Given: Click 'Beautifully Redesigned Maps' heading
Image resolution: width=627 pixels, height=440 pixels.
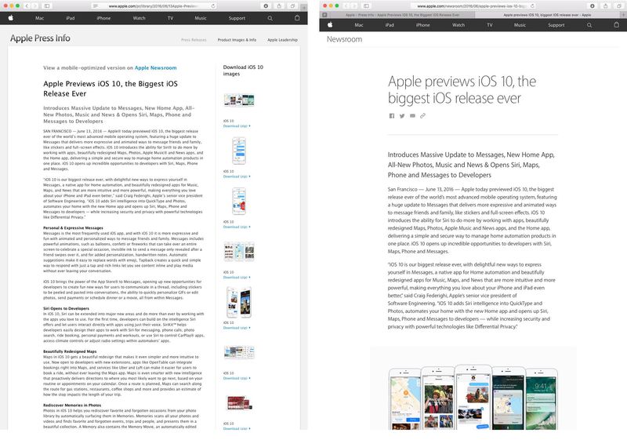Looking at the screenshot, I should click(70, 351).
